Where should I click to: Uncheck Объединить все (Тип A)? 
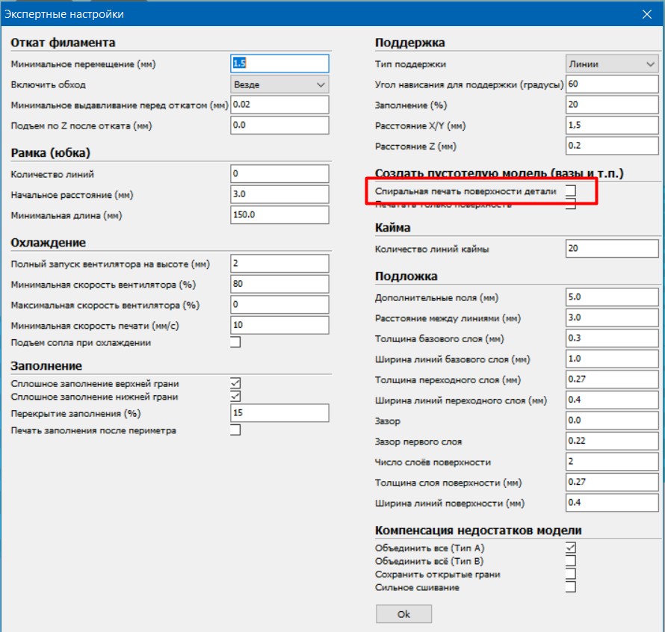pos(571,548)
